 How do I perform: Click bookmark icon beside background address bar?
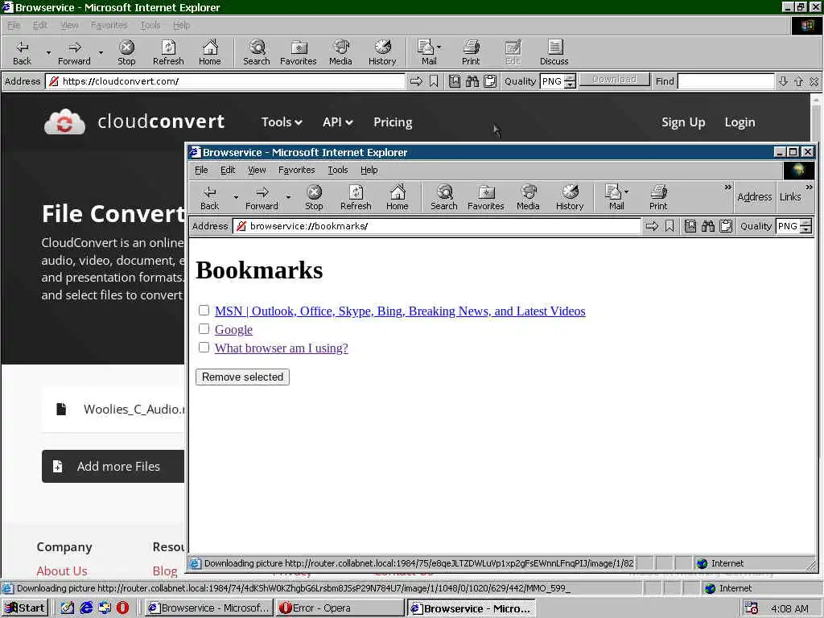click(434, 81)
